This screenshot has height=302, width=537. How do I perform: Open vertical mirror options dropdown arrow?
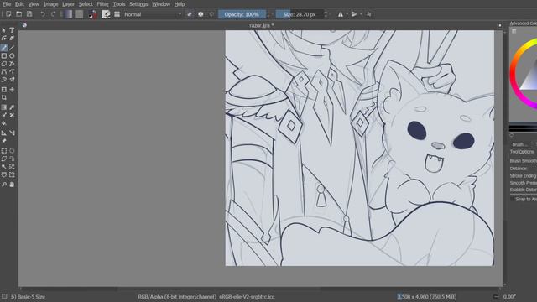[x=361, y=14]
